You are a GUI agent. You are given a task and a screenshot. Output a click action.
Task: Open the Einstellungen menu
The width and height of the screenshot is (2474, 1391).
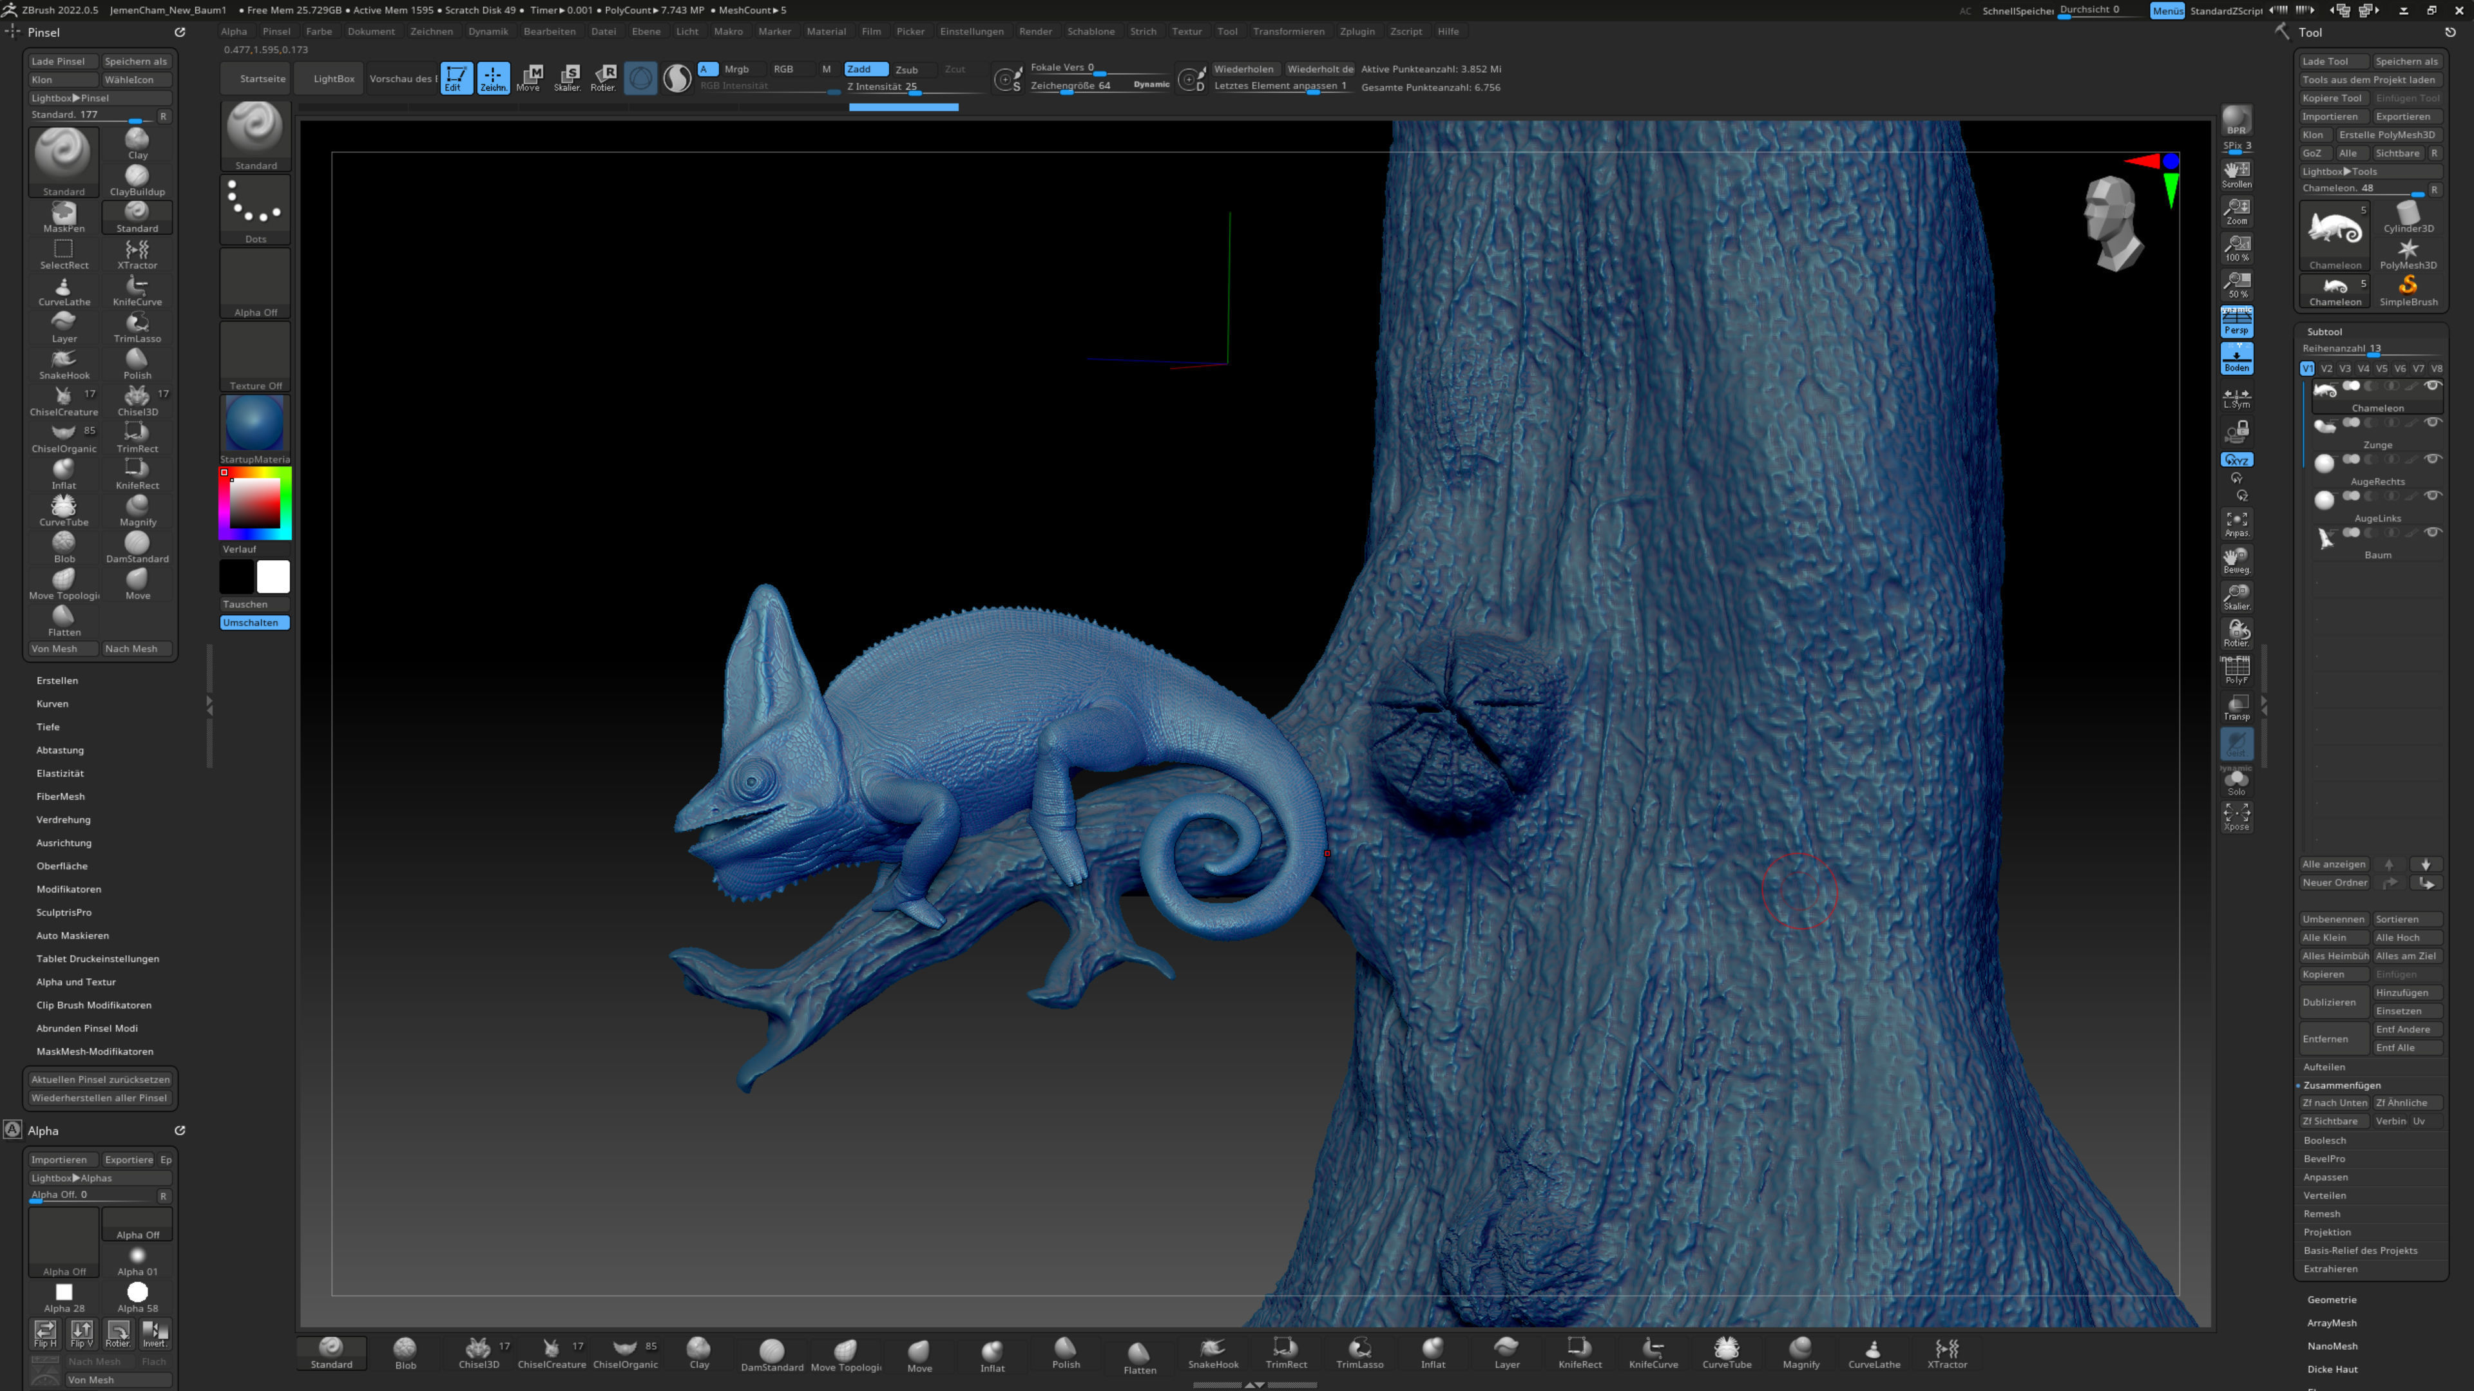tap(971, 32)
